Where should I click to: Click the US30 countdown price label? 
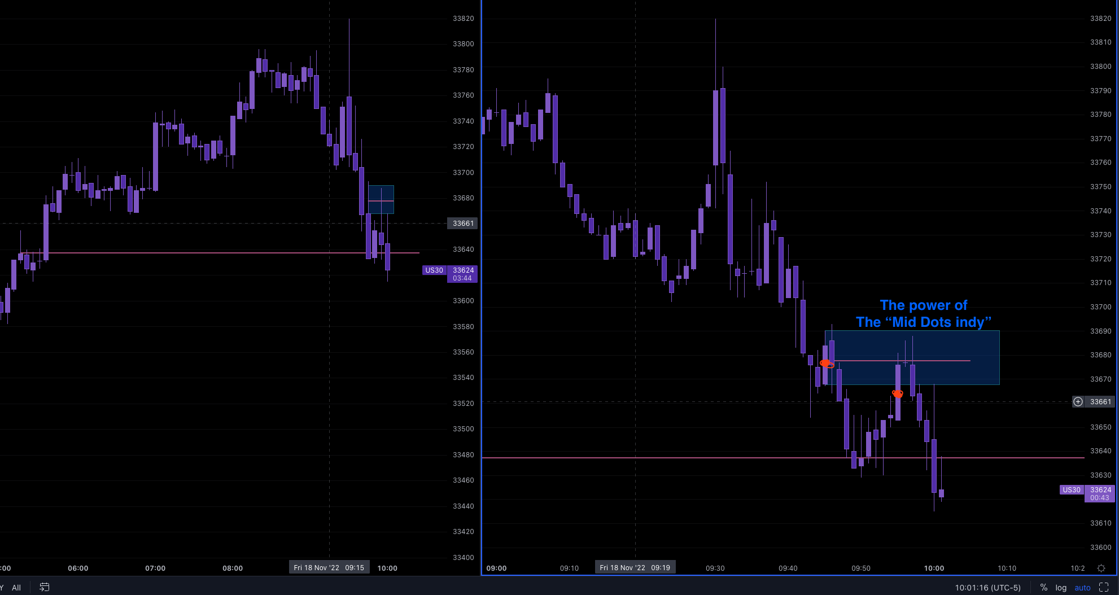[1099, 493]
